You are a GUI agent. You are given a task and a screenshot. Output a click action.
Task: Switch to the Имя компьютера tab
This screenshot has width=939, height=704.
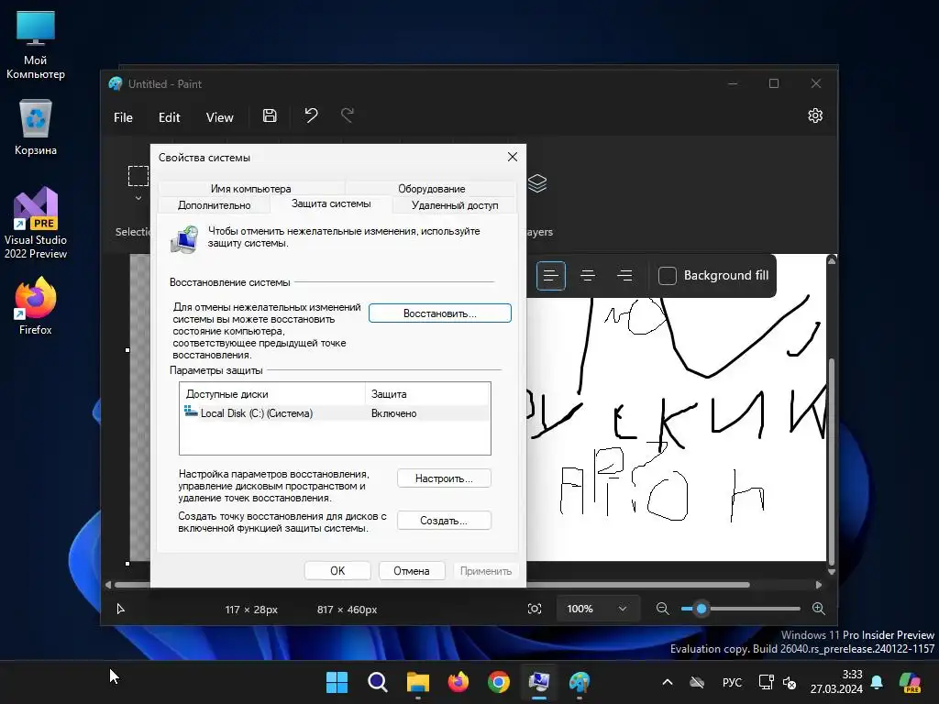[x=251, y=189]
